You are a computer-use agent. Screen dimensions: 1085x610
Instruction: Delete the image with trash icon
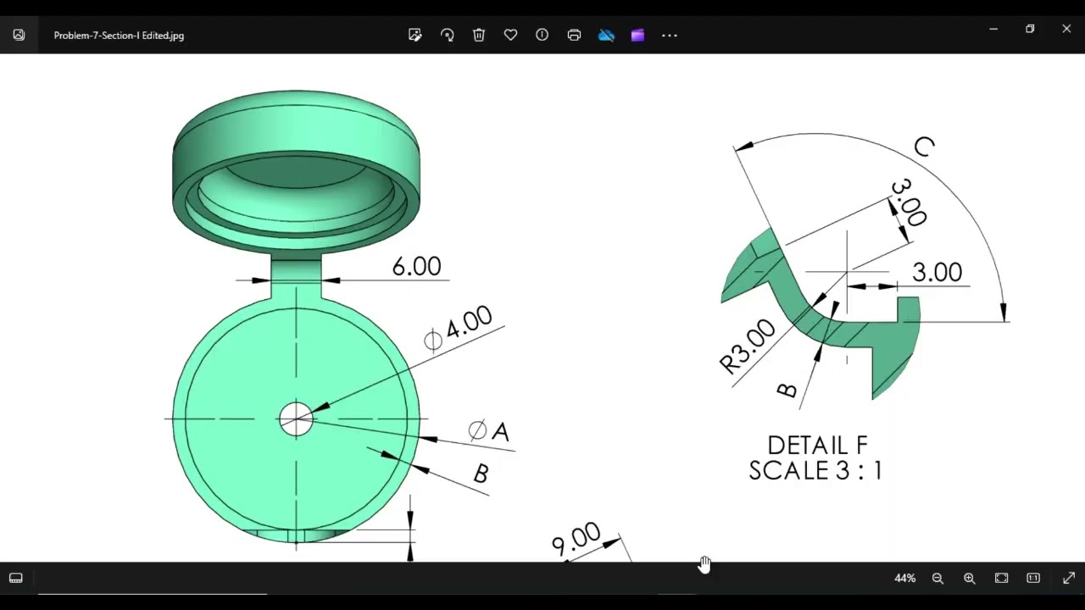[x=479, y=35]
